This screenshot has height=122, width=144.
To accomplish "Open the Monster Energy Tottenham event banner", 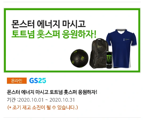I will [72, 40].
